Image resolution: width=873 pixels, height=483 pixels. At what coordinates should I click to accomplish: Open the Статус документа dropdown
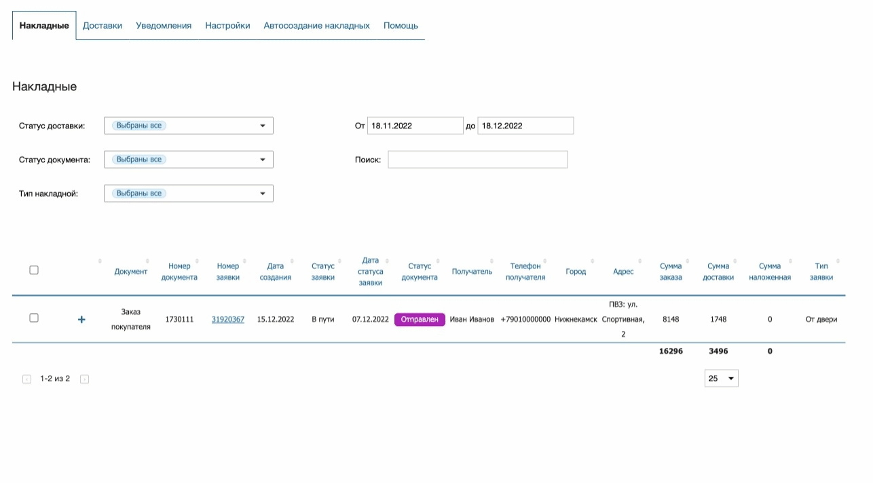coord(188,160)
